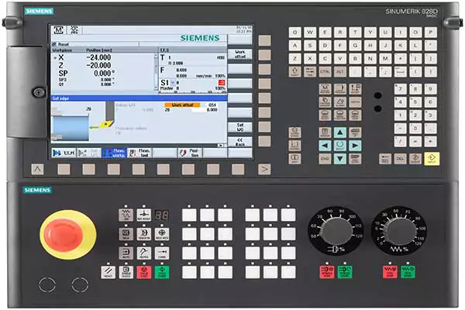
Task: Tap the Set WO vertical softkey
Action: click(x=239, y=127)
